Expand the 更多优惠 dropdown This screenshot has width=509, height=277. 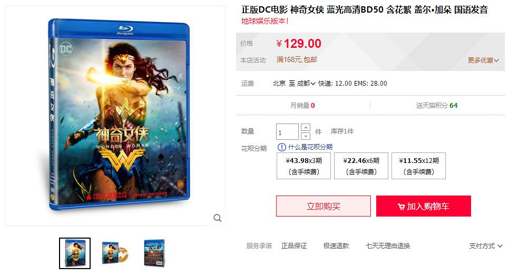(483, 60)
